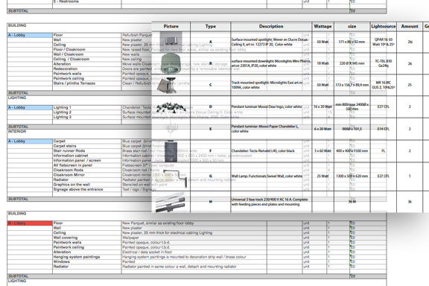
Task: Click the TC-TEL 830 Gx24q lightsource cell
Action: (384, 63)
